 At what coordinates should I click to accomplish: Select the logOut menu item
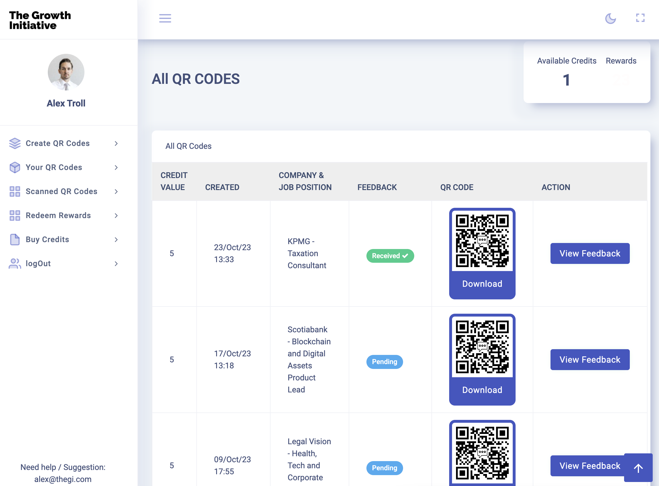point(64,264)
